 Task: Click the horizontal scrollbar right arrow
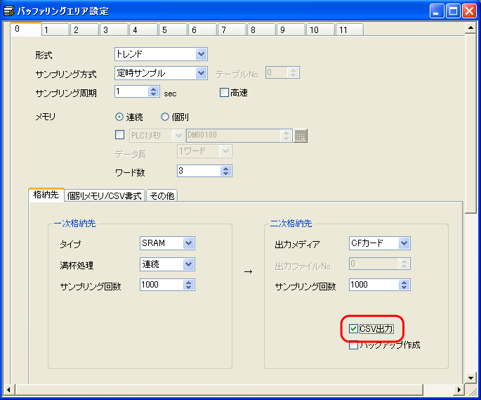[459, 389]
